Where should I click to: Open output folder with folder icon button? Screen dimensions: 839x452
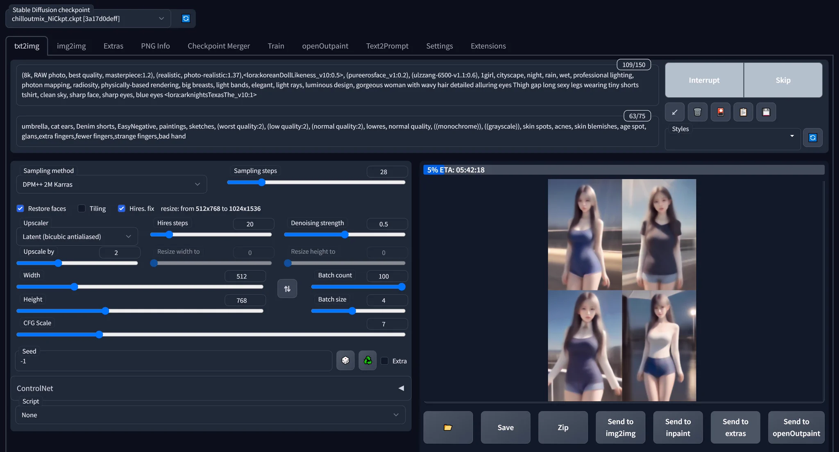click(448, 427)
